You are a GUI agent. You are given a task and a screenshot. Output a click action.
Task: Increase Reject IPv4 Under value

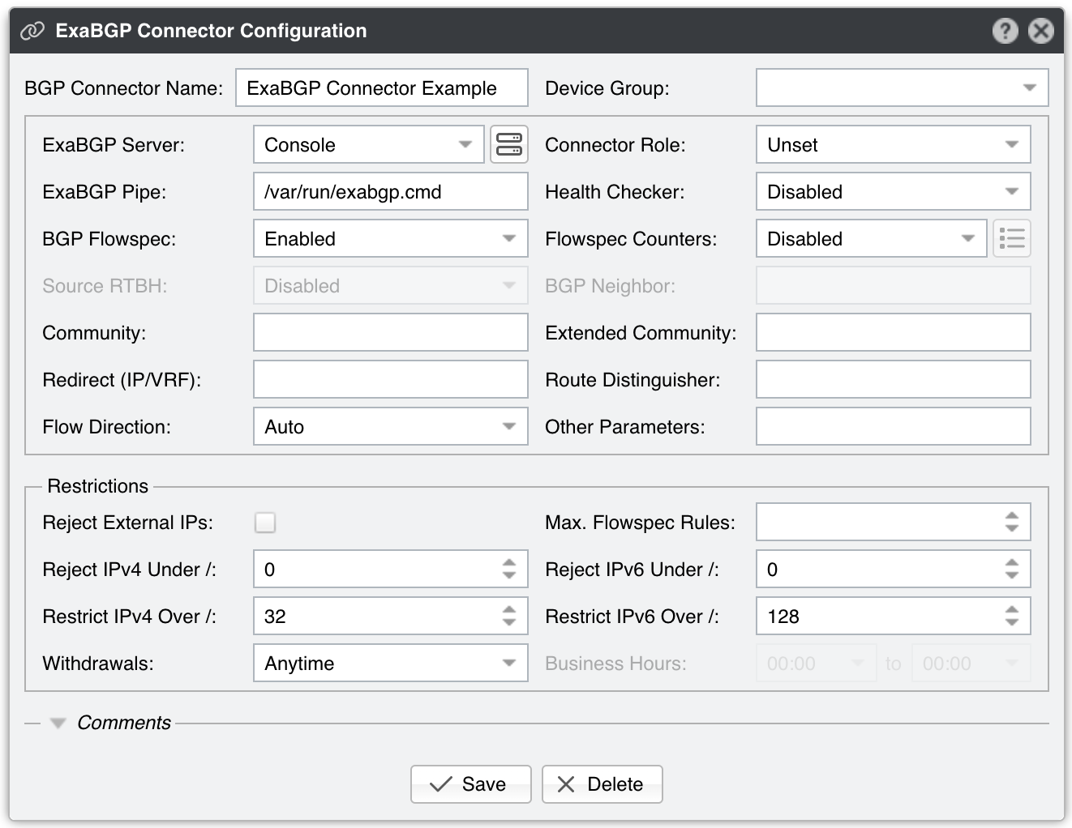509,562
